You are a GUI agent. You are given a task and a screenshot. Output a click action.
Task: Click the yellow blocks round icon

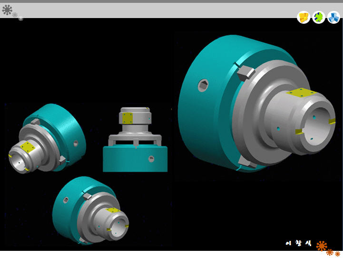[x=304, y=17]
